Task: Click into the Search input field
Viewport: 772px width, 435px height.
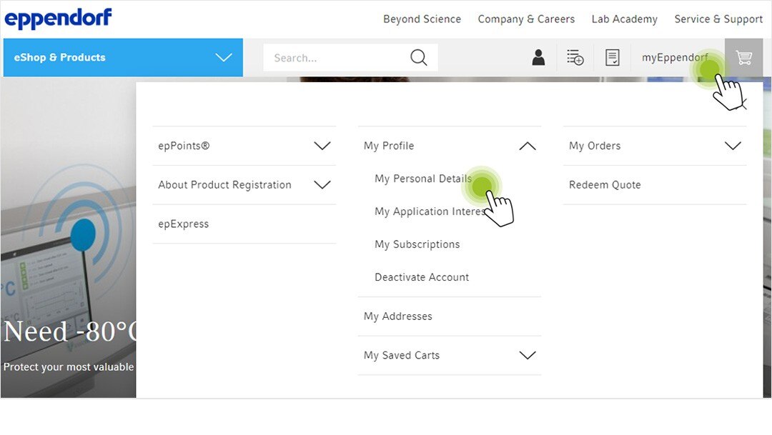Action: click(x=332, y=58)
